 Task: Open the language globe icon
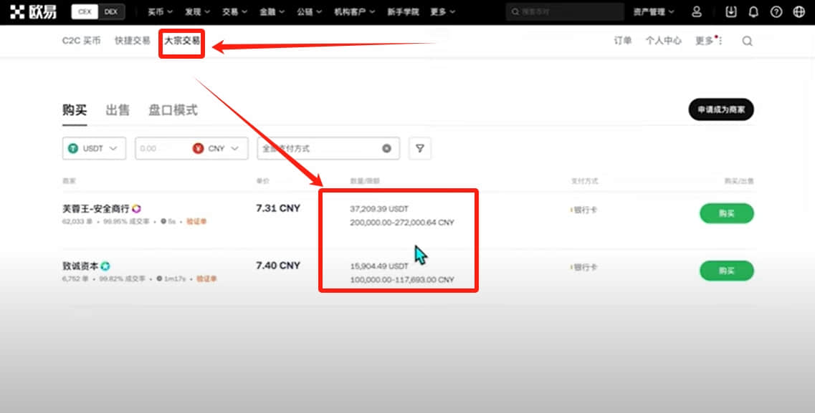point(799,12)
